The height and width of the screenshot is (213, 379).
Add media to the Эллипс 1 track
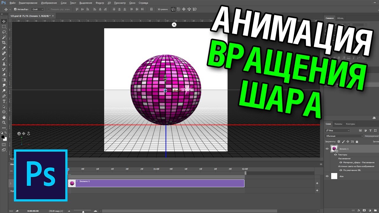tap(317, 183)
